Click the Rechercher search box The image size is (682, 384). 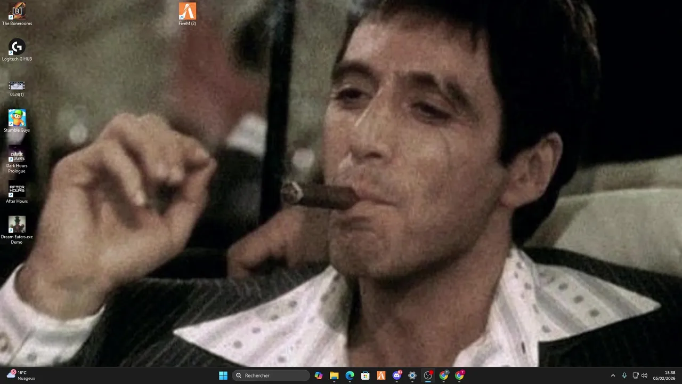click(x=271, y=375)
